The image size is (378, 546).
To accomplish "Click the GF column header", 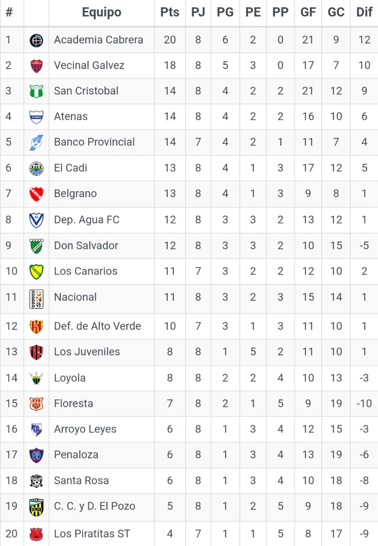I will point(308,12).
